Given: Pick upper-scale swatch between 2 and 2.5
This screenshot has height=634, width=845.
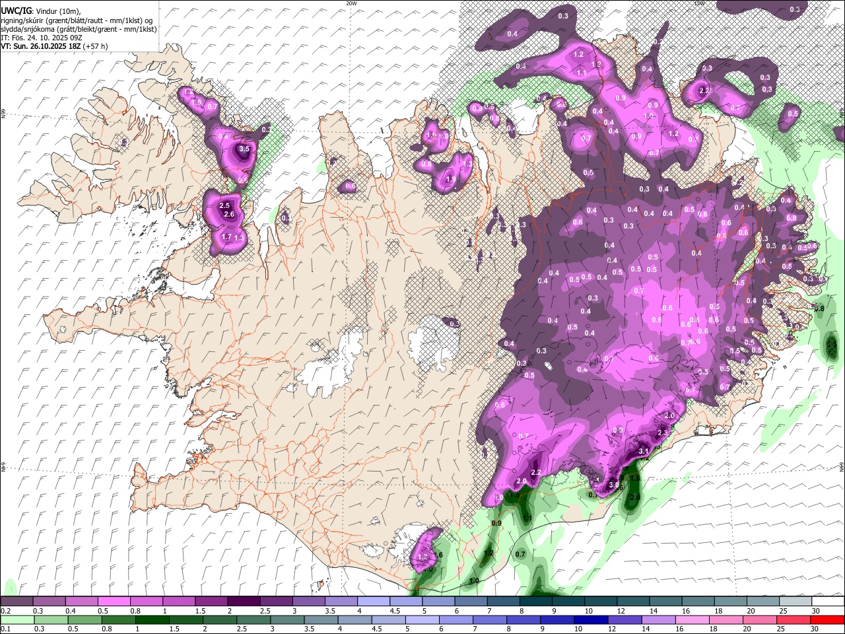Looking at the screenshot, I should pyautogui.click(x=243, y=602).
